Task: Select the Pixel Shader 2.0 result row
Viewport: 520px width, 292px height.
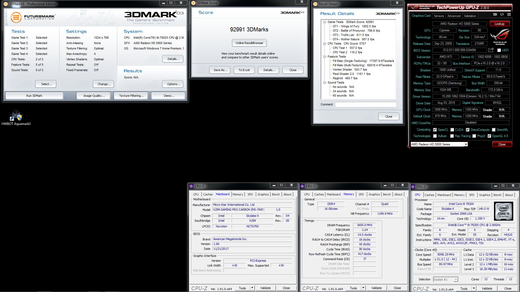Action: pyautogui.click(x=351, y=74)
